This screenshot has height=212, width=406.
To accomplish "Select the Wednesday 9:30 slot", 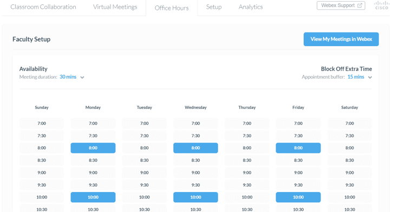I will point(195,185).
